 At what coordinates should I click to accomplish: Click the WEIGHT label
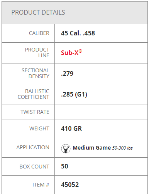click(39, 128)
